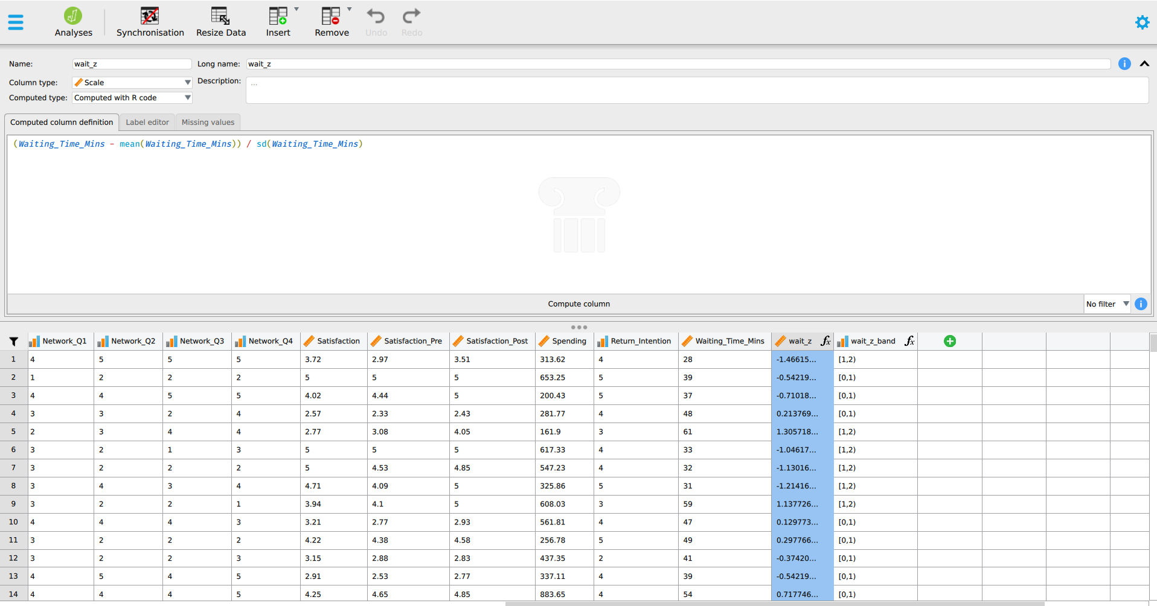
Task: Click the Insert column/row icon
Action: (x=278, y=22)
